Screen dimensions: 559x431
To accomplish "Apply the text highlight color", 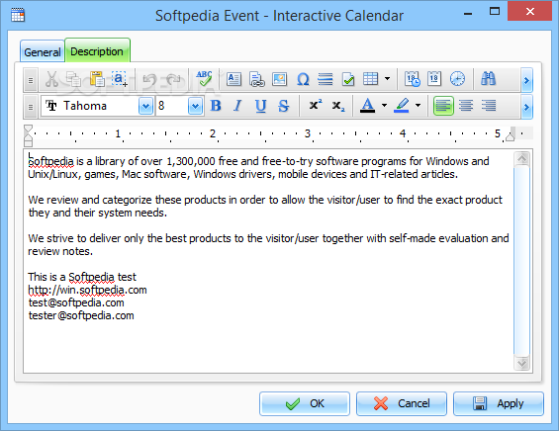I will coord(402,106).
